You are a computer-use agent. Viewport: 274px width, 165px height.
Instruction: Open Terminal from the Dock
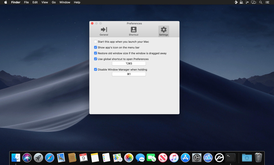click(230, 158)
